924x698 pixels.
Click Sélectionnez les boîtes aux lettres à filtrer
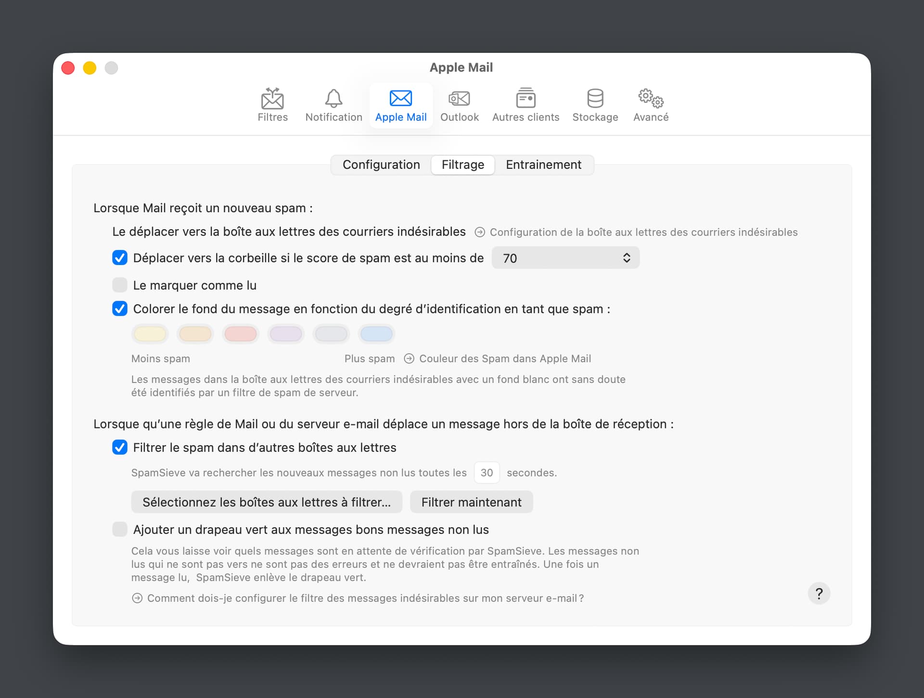coord(267,502)
